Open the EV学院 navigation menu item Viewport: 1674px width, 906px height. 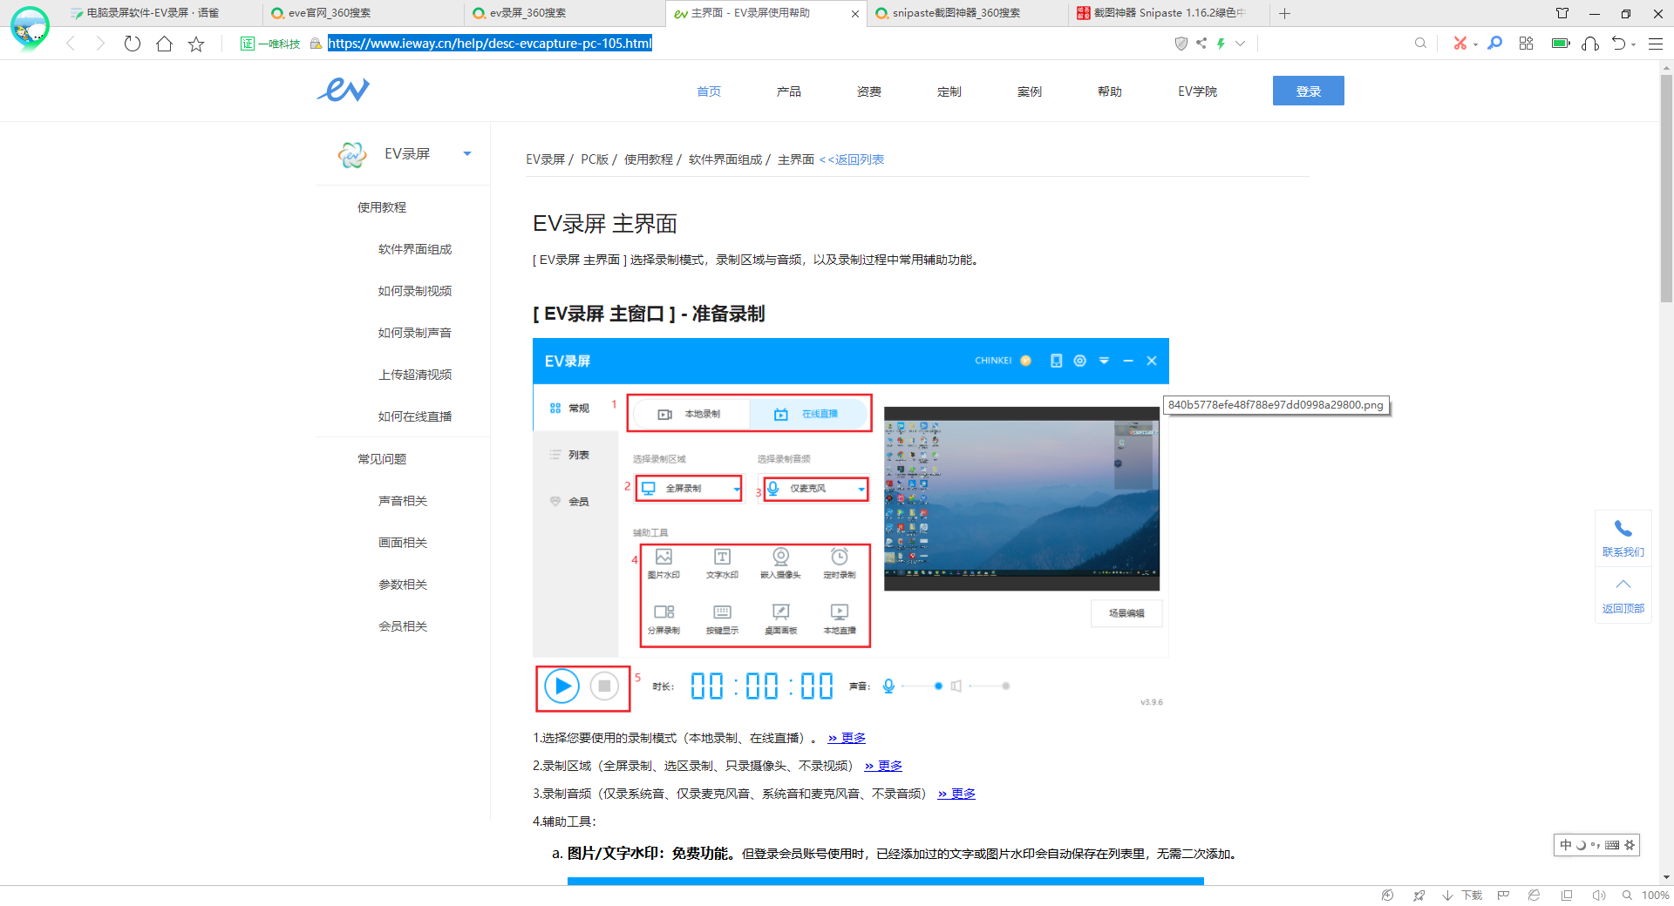pos(1197,91)
